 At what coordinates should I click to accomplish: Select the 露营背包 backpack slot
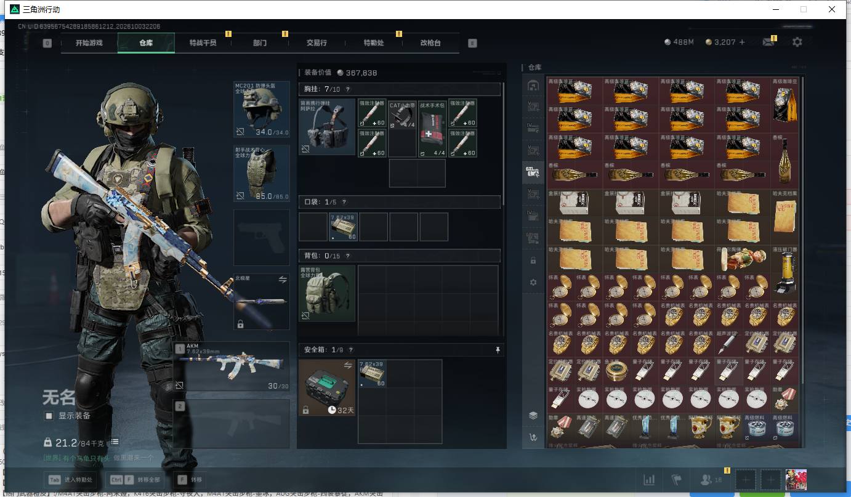click(327, 293)
